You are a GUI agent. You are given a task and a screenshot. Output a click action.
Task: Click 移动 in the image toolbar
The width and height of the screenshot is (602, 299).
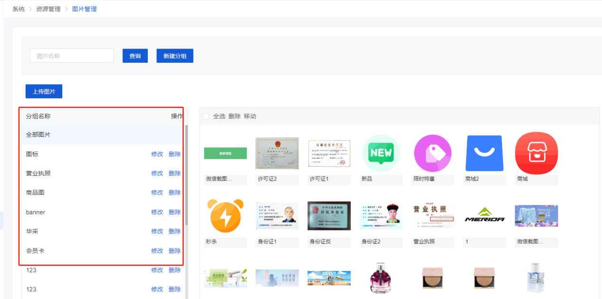pyautogui.click(x=250, y=116)
